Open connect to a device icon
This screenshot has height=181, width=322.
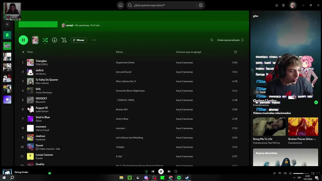tap(285, 173)
